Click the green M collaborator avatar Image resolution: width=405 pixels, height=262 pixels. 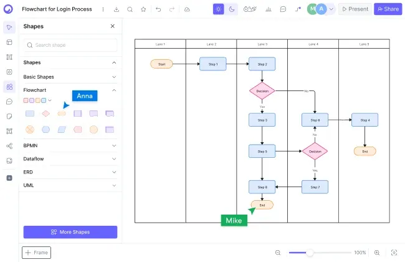point(312,9)
